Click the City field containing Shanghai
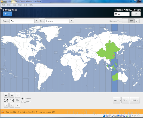 [x=57, y=21]
